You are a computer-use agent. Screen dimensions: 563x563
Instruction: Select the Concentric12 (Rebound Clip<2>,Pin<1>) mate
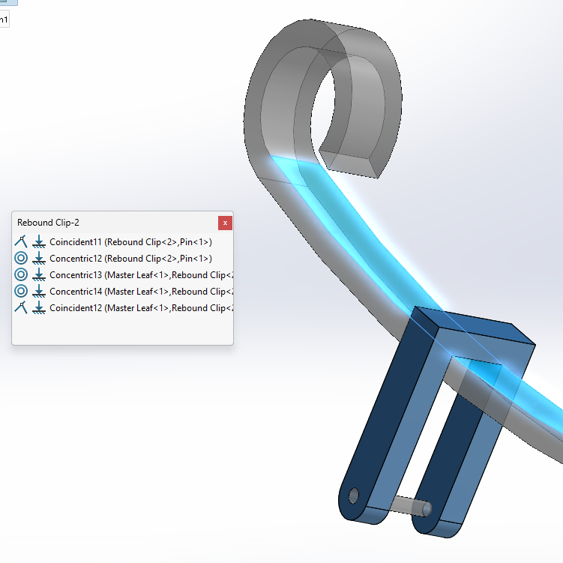click(x=130, y=259)
